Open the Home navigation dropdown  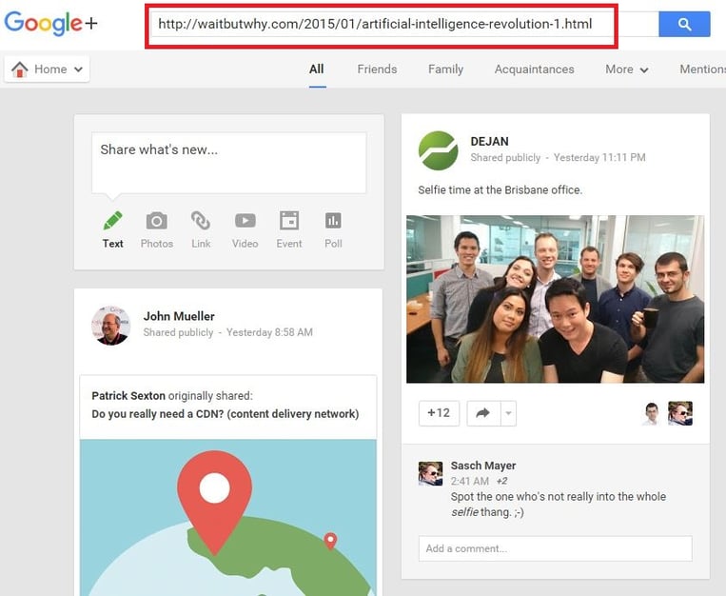click(47, 70)
